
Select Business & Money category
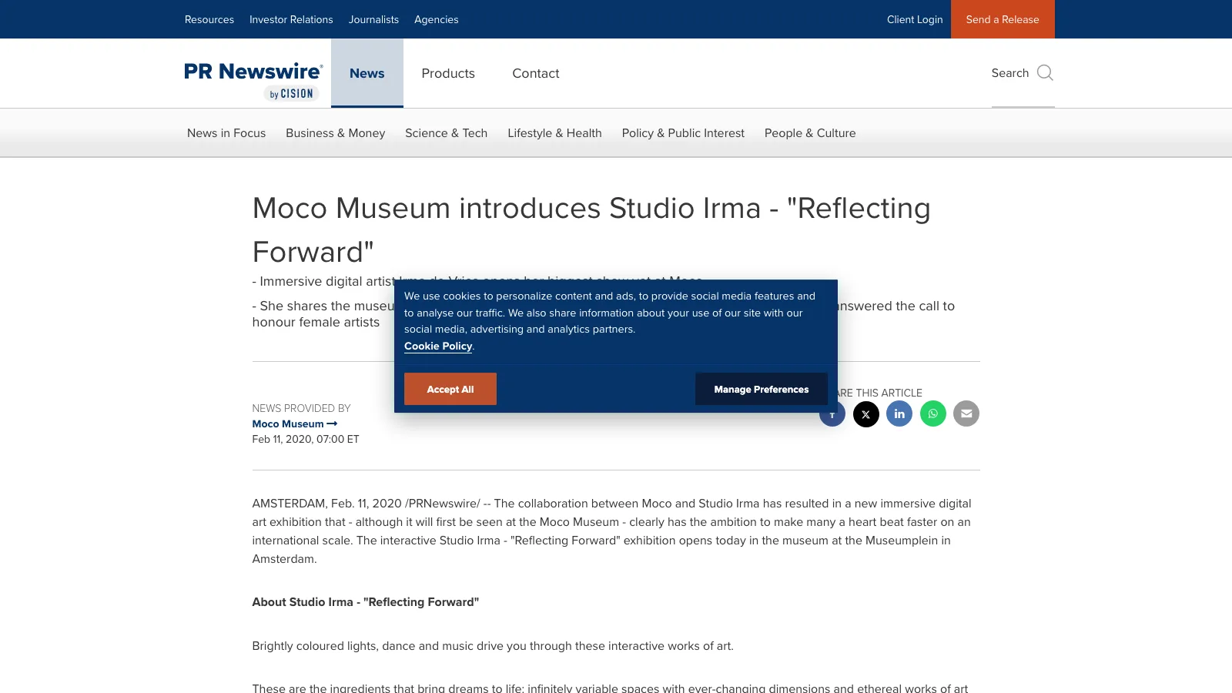pyautogui.click(x=336, y=133)
